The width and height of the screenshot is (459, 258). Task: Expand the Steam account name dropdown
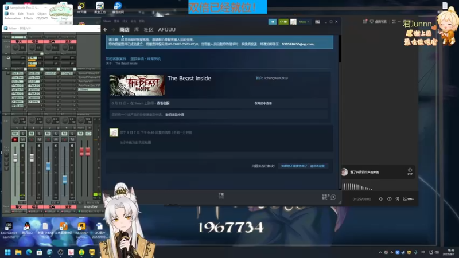tap(304, 22)
